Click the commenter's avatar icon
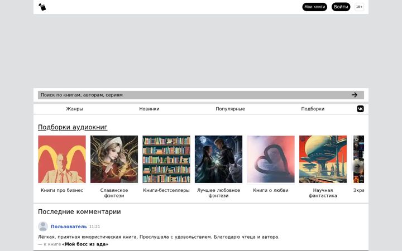402x251 pixels. click(43, 226)
